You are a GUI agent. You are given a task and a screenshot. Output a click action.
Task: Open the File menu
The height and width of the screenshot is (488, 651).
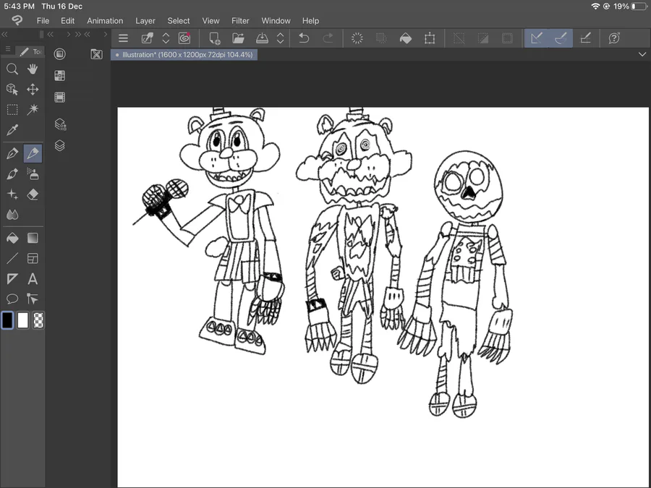click(x=43, y=21)
